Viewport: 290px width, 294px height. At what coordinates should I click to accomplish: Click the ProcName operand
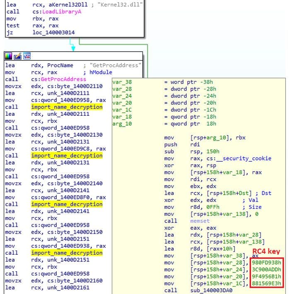click(60, 65)
